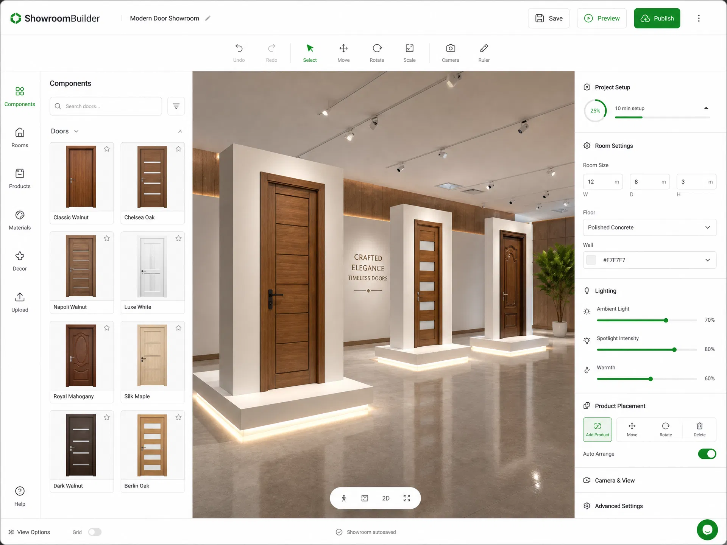The image size is (727, 545).
Task: Switch to walk-through mode icon in viewport
Action: [344, 498]
